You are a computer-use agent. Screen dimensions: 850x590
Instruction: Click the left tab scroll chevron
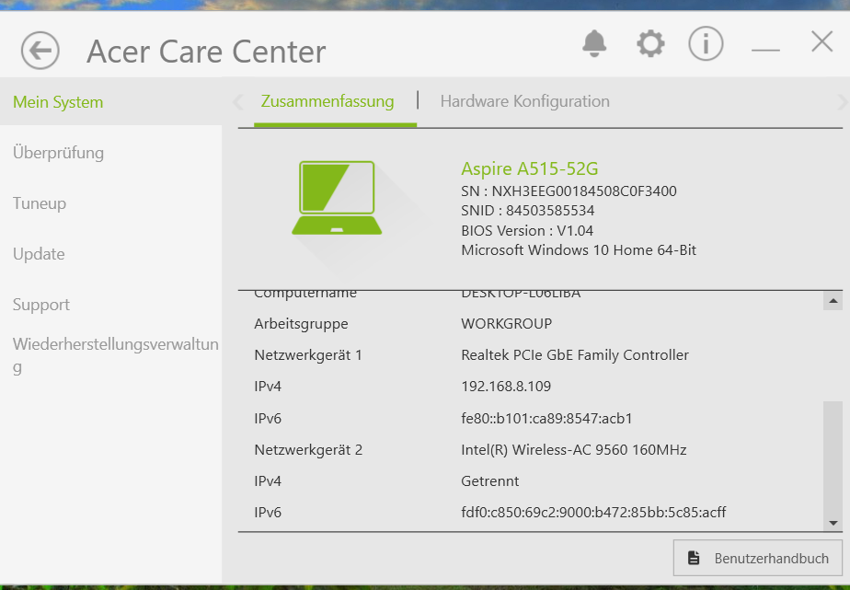click(x=238, y=102)
